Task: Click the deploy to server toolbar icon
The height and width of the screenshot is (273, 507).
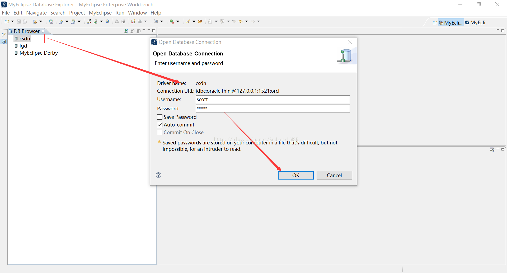Action: point(89,22)
